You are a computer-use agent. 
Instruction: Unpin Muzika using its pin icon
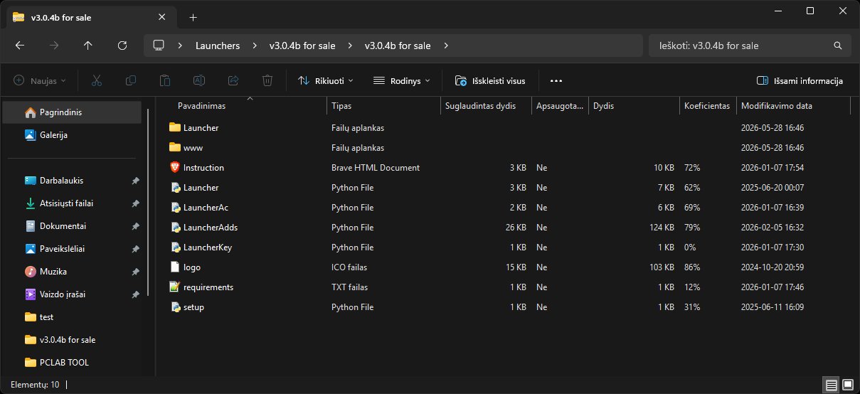tap(135, 272)
